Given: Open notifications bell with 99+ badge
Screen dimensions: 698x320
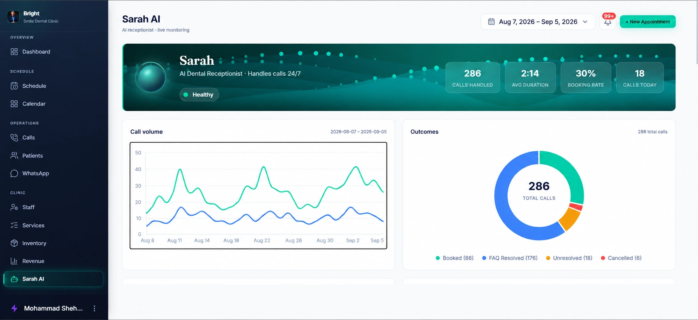Looking at the screenshot, I should [x=607, y=22].
